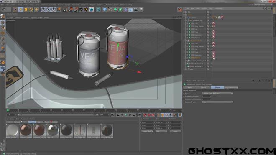
Task: Switch to the Object tab in Attributes
Action: [217, 87]
